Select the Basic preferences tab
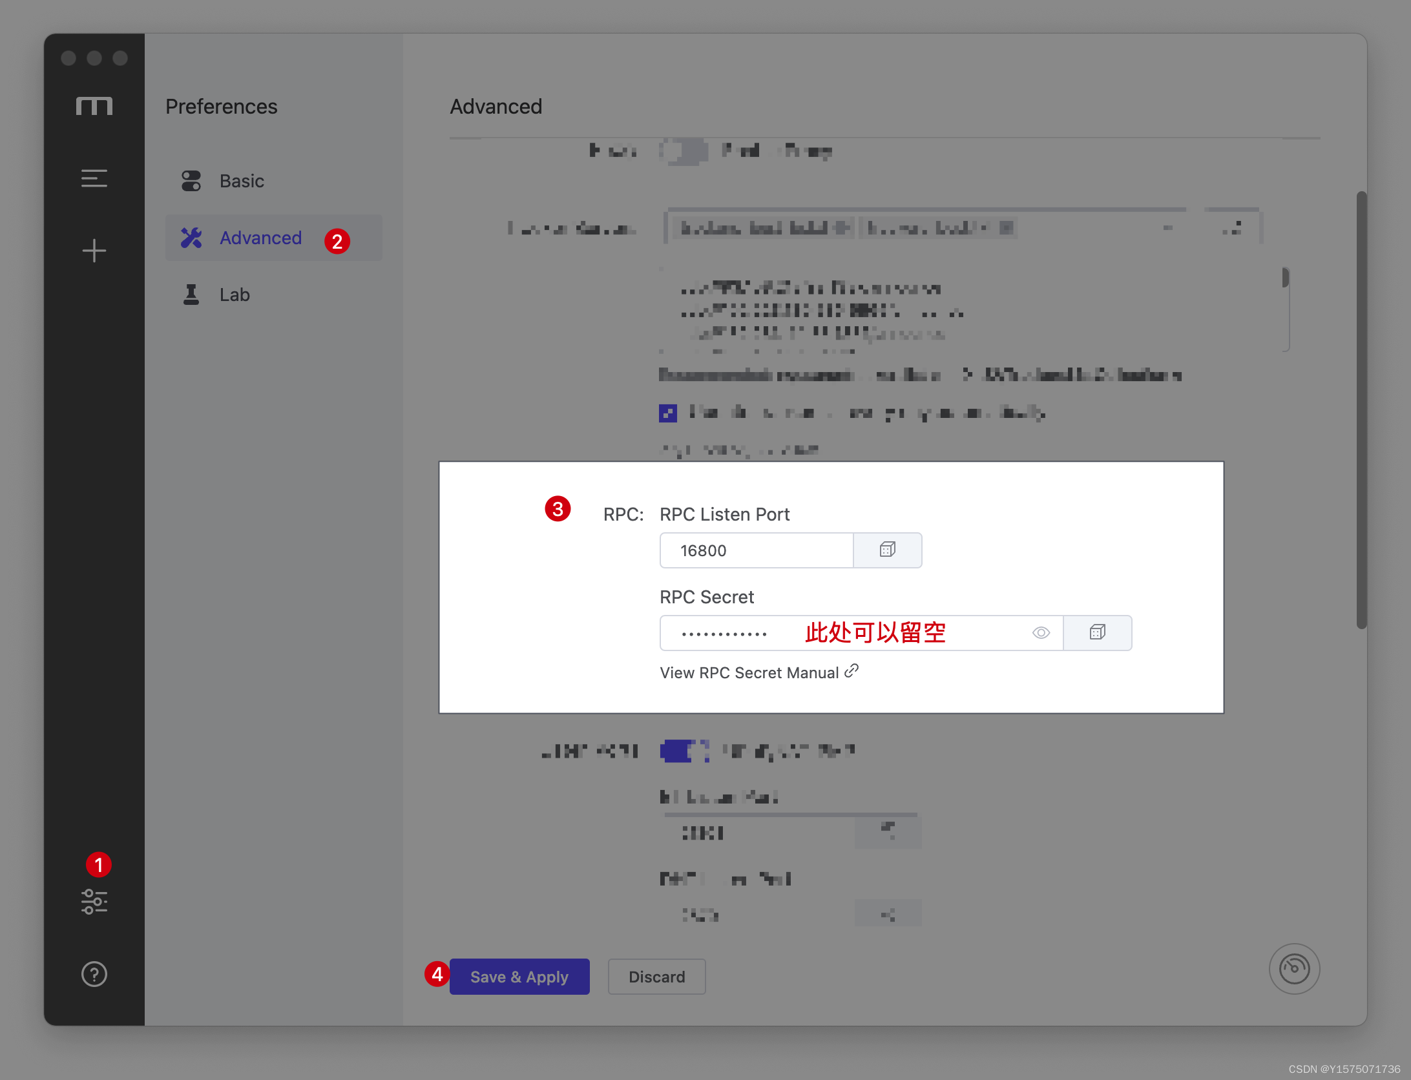The height and width of the screenshot is (1080, 1411). tap(242, 181)
